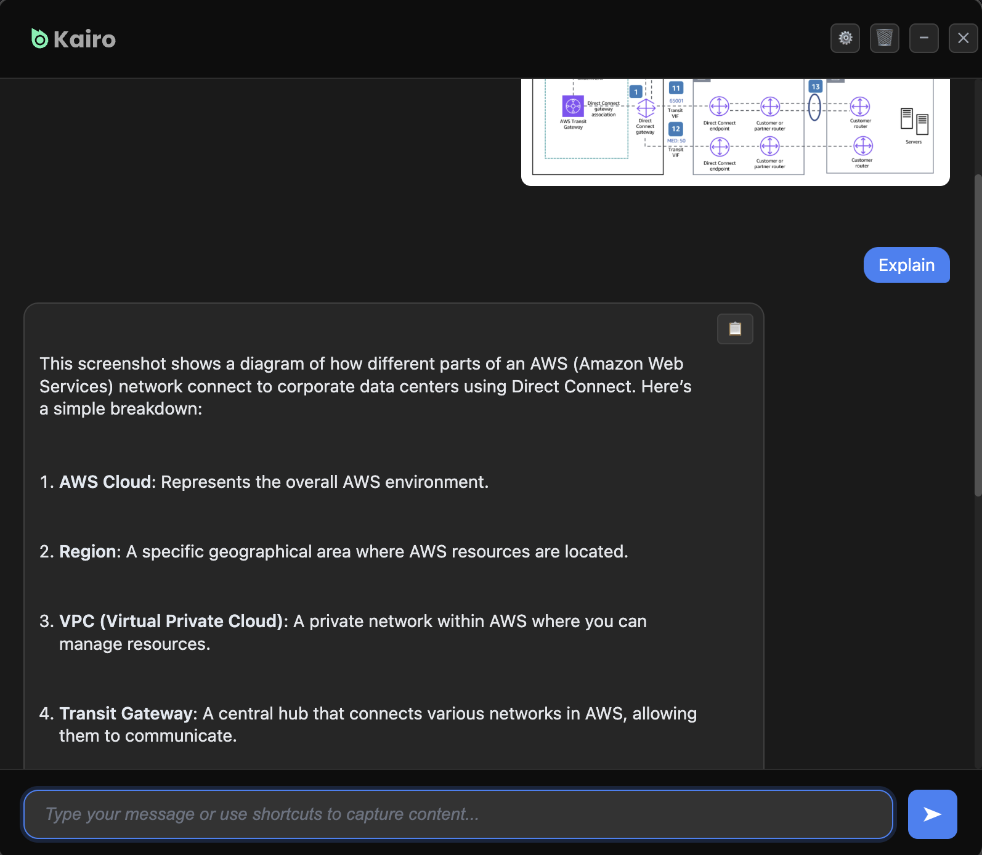This screenshot has width=982, height=855.
Task: Click the chat scrollbar thumb
Action: click(x=978, y=336)
